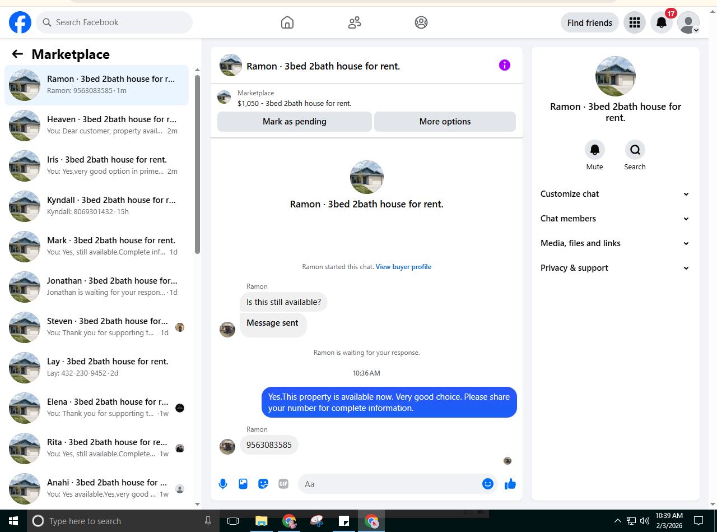Expand Privacy & support section
The width and height of the screenshot is (717, 532).
point(615,268)
